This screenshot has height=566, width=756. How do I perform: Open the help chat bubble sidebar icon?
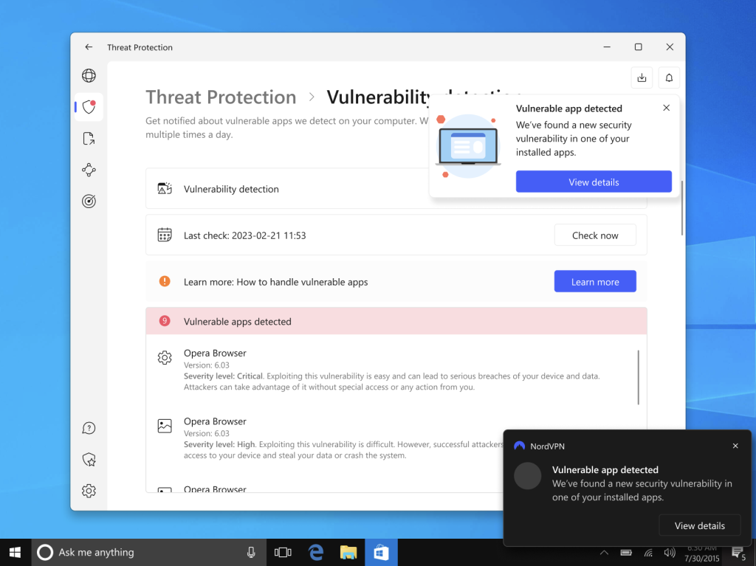pyautogui.click(x=89, y=428)
